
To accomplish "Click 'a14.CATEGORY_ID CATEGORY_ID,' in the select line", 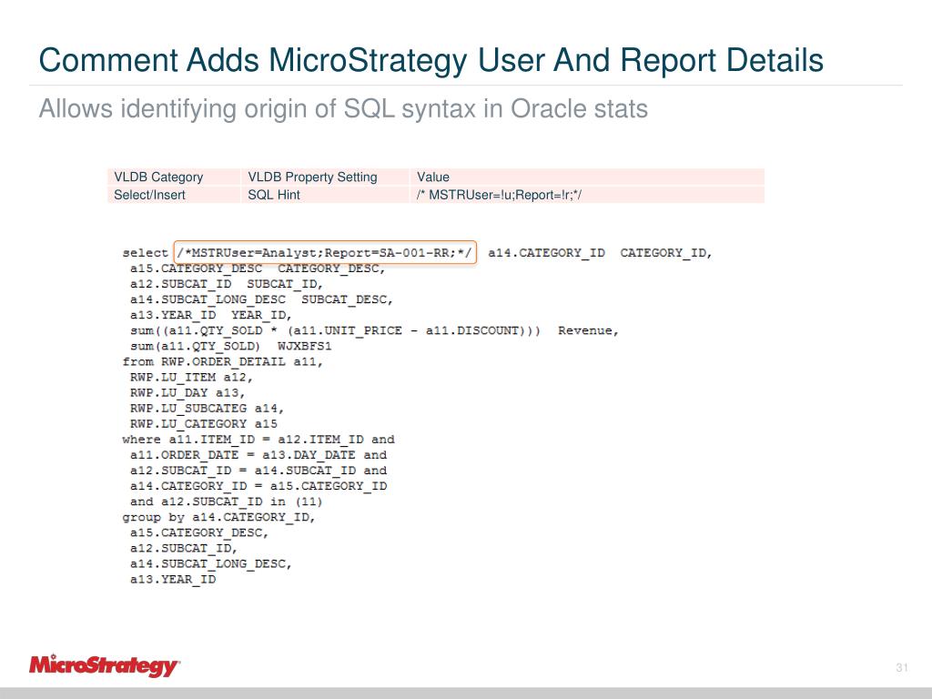I will tap(600, 253).
